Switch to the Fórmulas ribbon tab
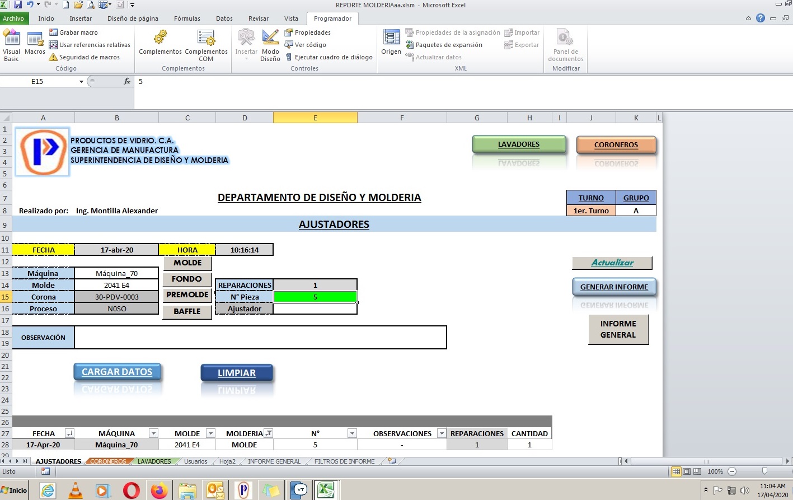 (187, 18)
